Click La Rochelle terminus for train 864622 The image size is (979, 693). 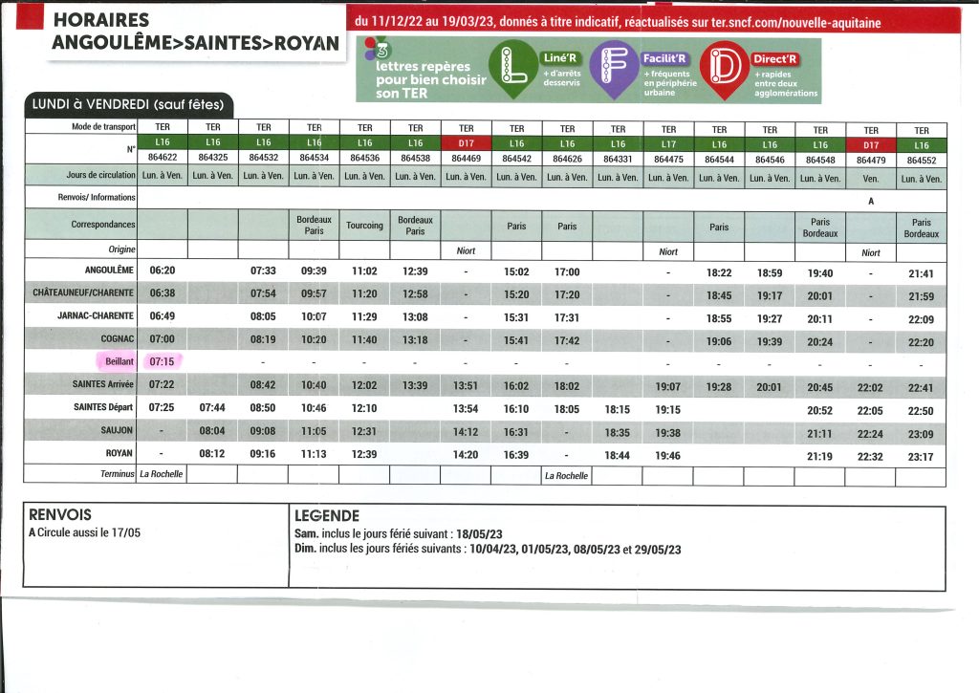click(161, 474)
